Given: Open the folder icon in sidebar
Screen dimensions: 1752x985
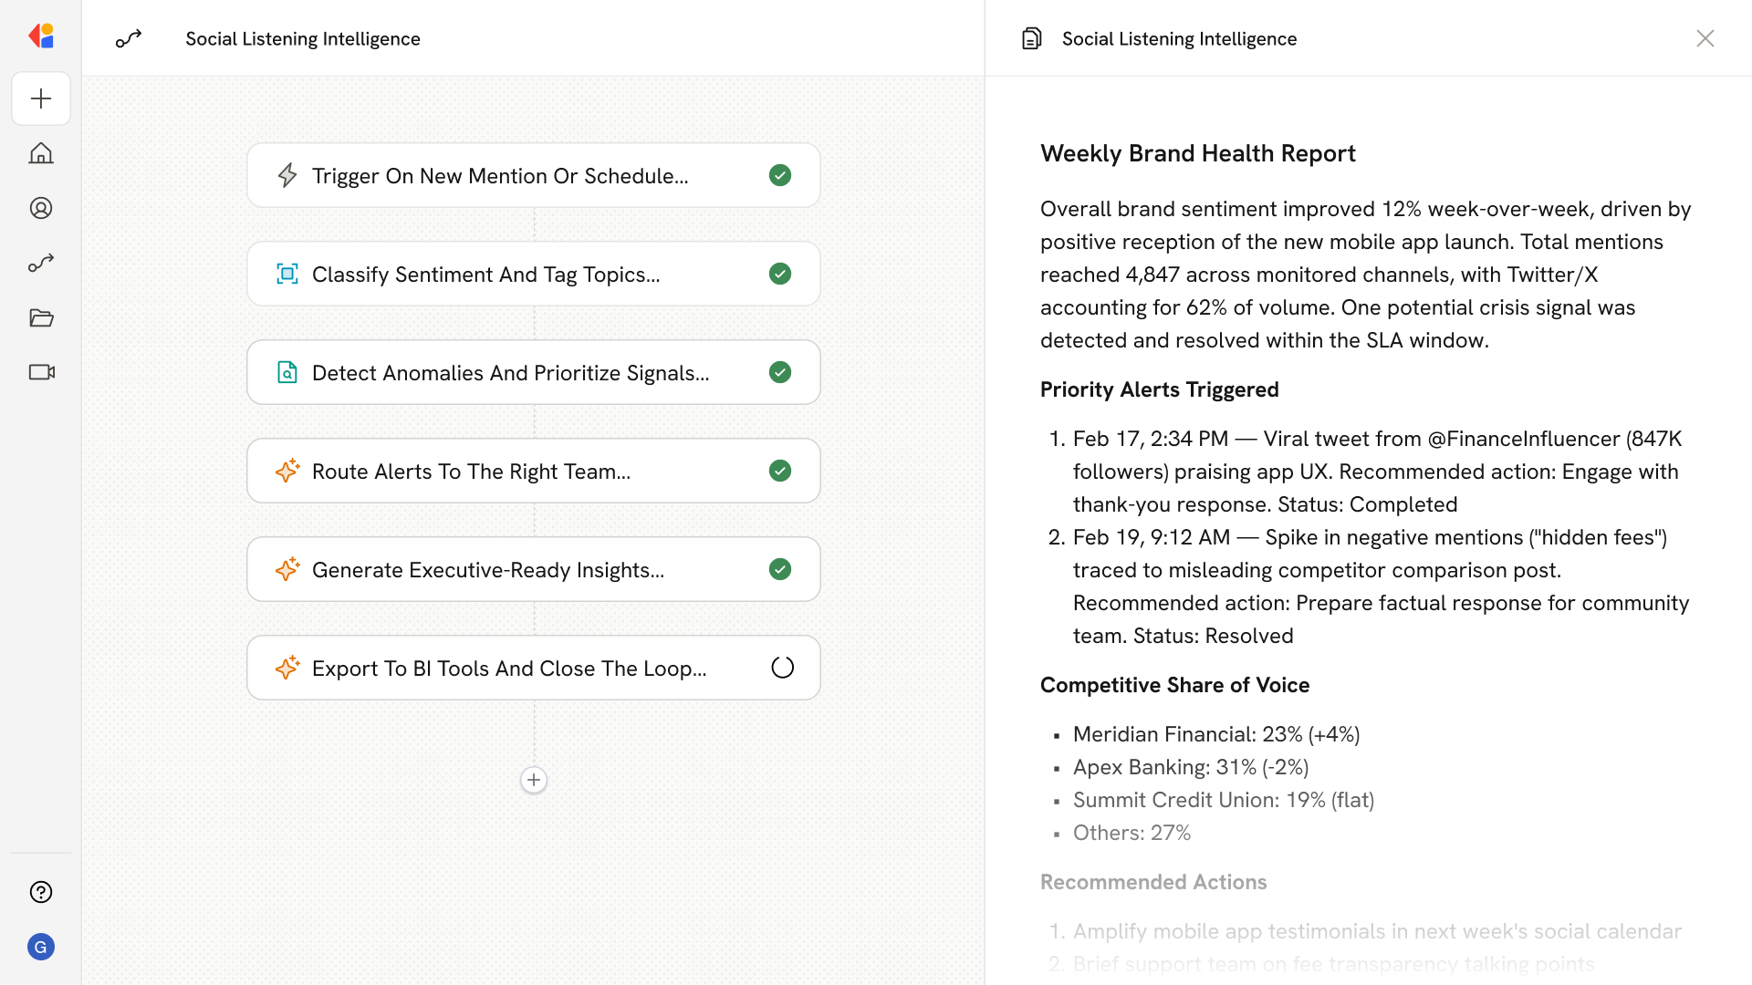Looking at the screenshot, I should click(x=41, y=317).
